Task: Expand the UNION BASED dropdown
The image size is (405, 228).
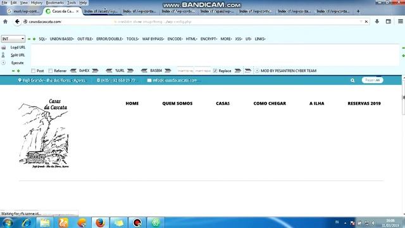Action: pos(62,39)
